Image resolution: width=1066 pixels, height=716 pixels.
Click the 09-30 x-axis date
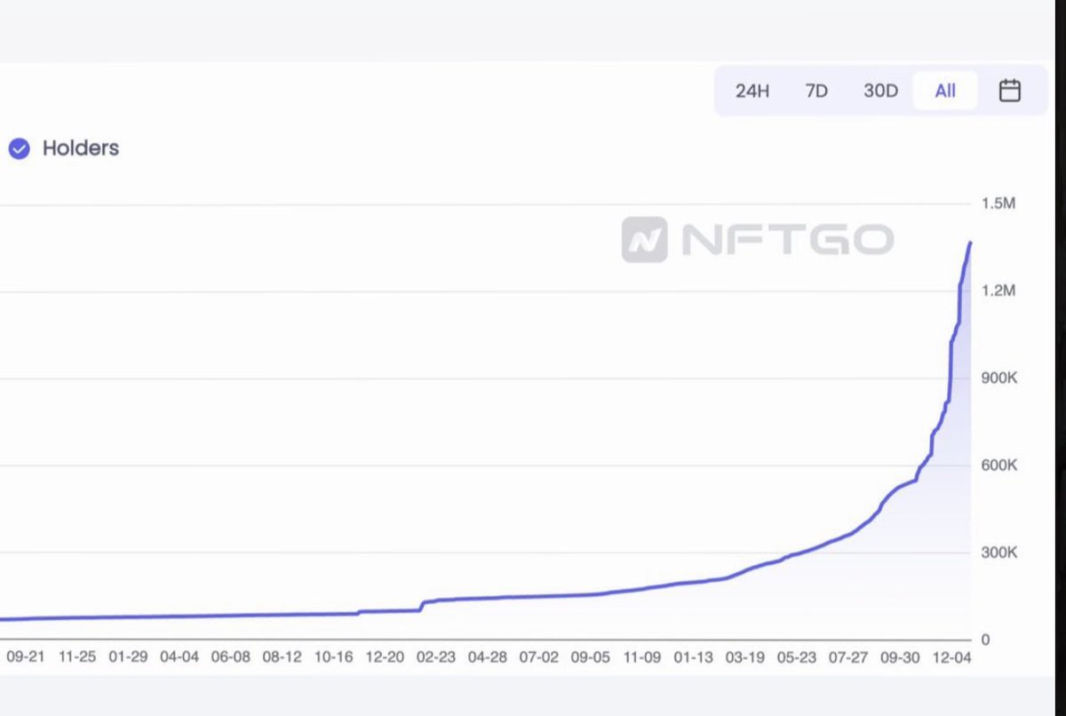click(x=900, y=657)
